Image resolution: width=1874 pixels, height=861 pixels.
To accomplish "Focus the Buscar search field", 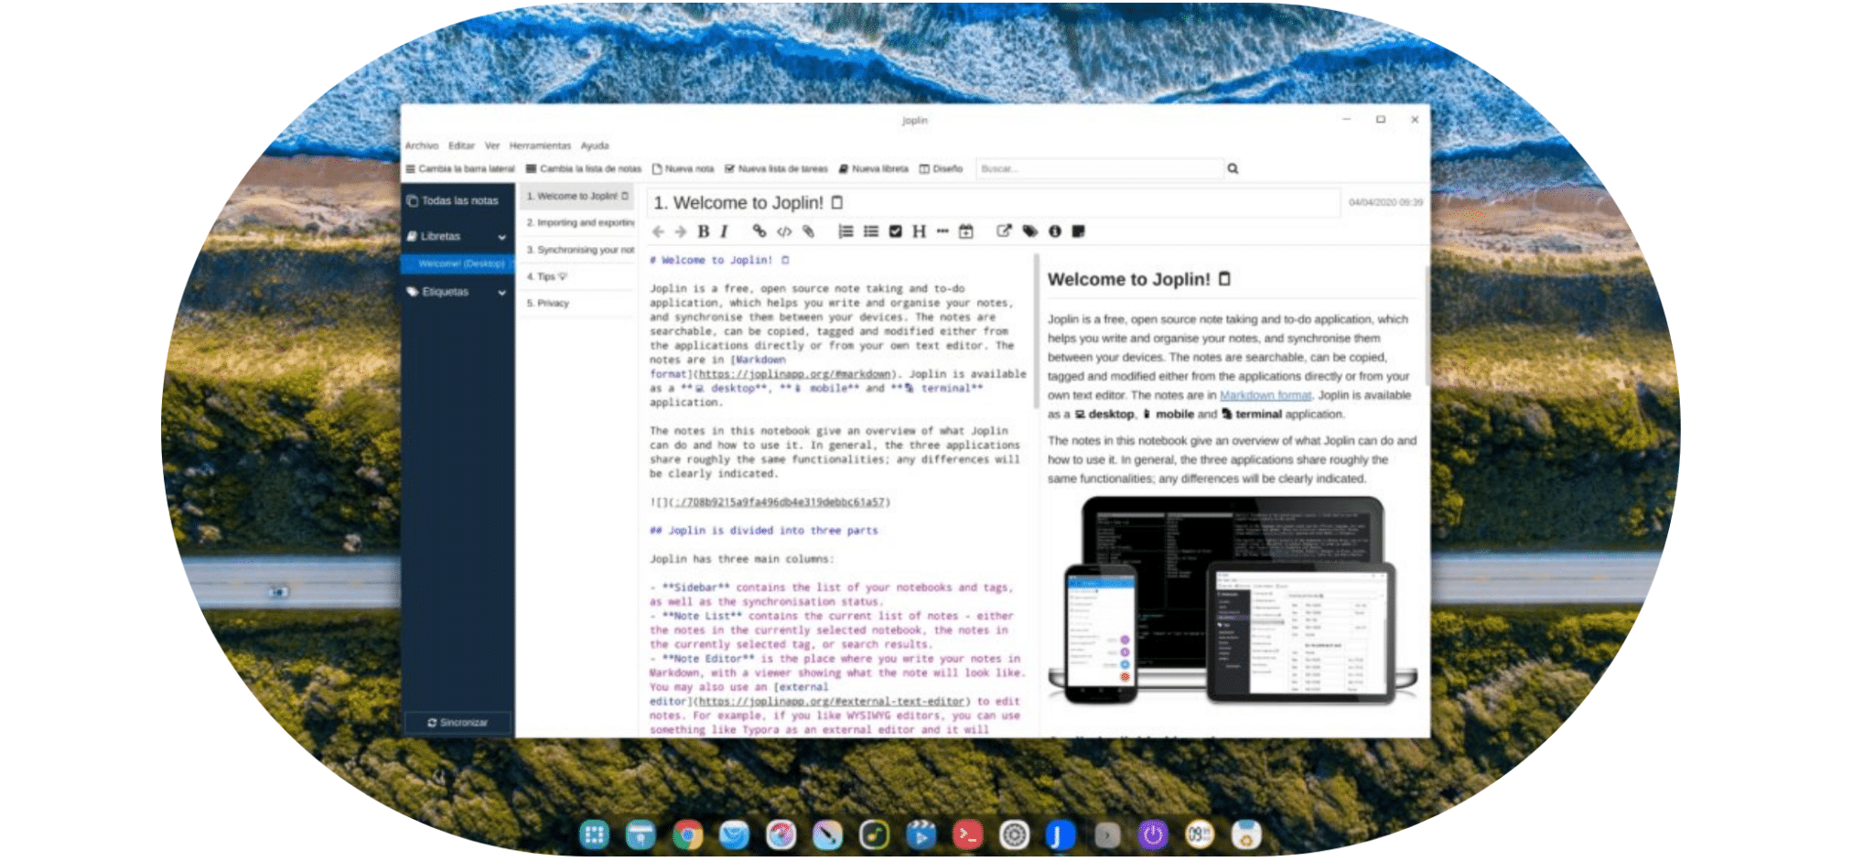I will [x=1100, y=168].
